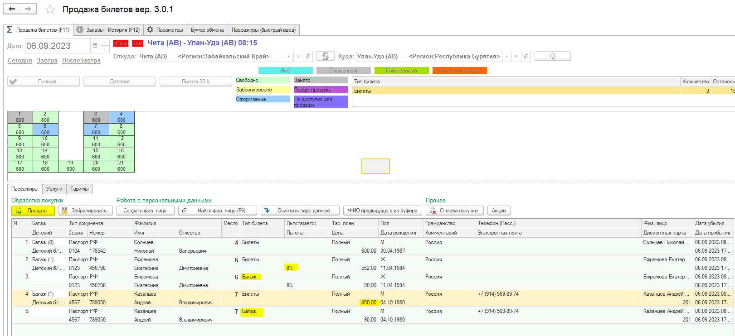Swap departure and destination stations
This screenshot has height=336, width=735.
pyautogui.click(x=325, y=56)
